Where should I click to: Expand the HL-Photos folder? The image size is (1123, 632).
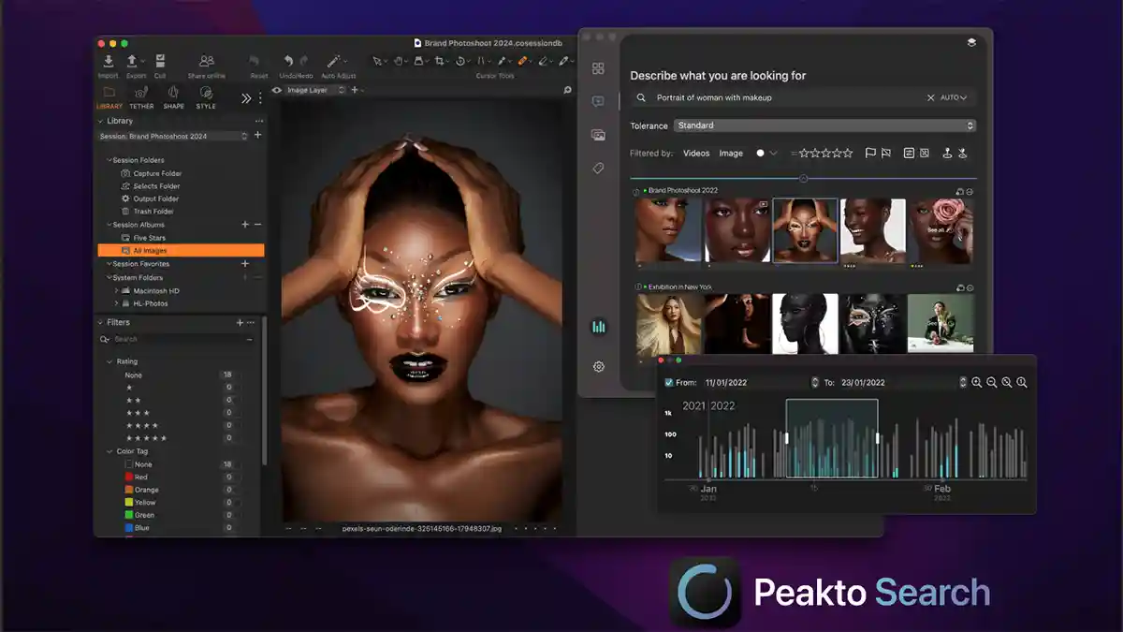(x=117, y=303)
